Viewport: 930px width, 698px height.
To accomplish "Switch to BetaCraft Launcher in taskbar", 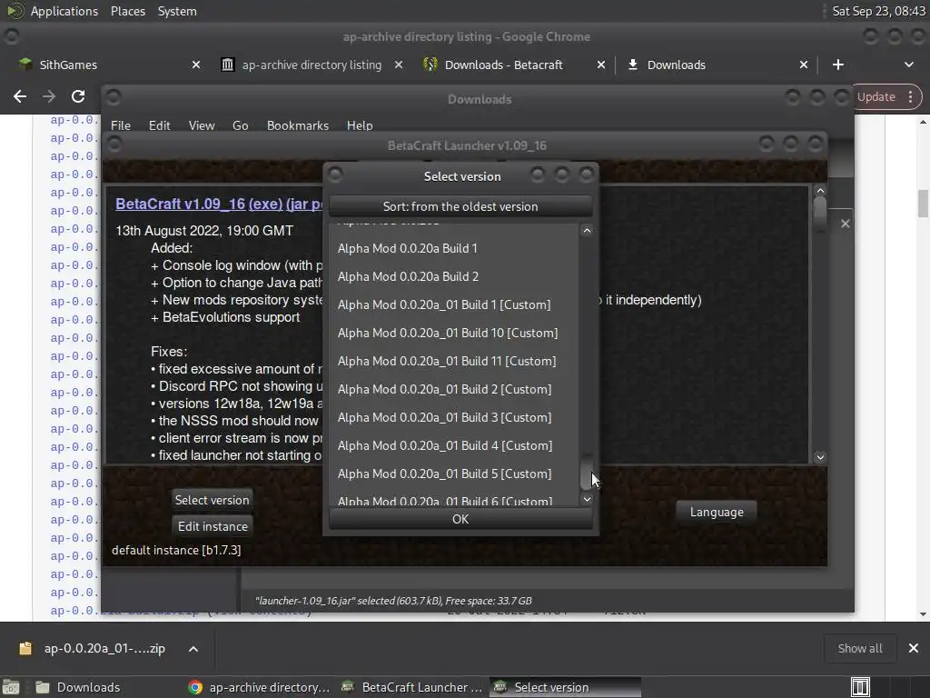I will point(411,687).
